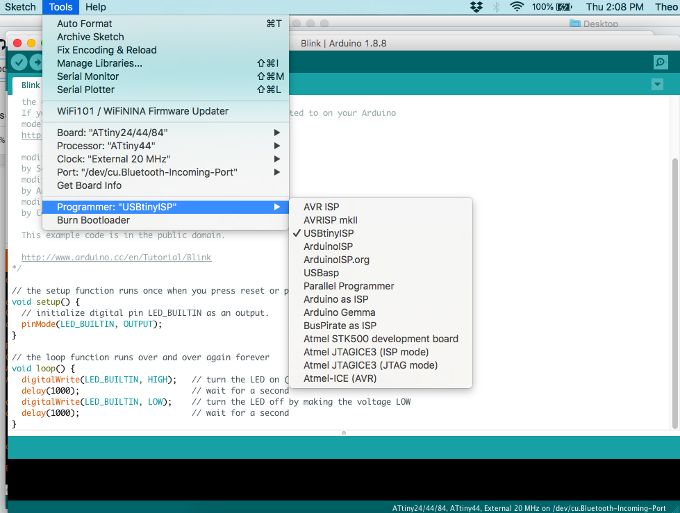The image size is (680, 513).
Task: Open Serial Monitor from Tools menu
Action: coord(166,76)
